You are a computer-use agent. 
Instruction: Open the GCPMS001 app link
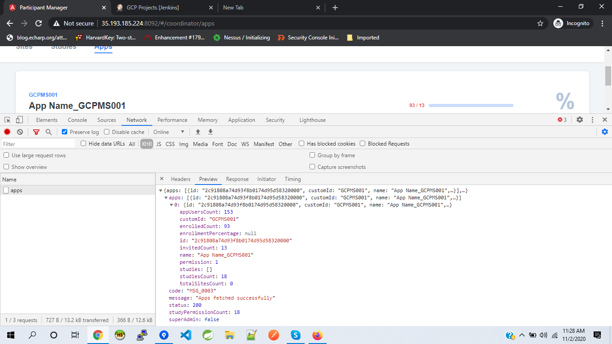pyautogui.click(x=43, y=95)
